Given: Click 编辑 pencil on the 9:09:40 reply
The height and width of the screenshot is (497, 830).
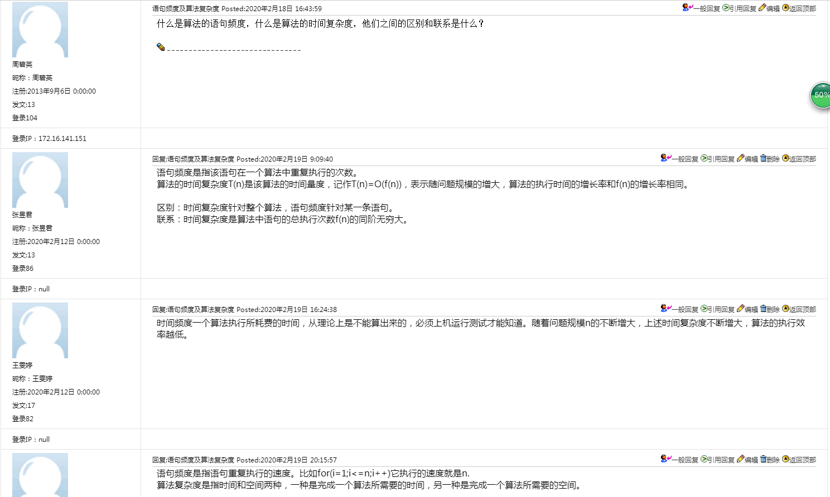Looking at the screenshot, I should point(741,158).
